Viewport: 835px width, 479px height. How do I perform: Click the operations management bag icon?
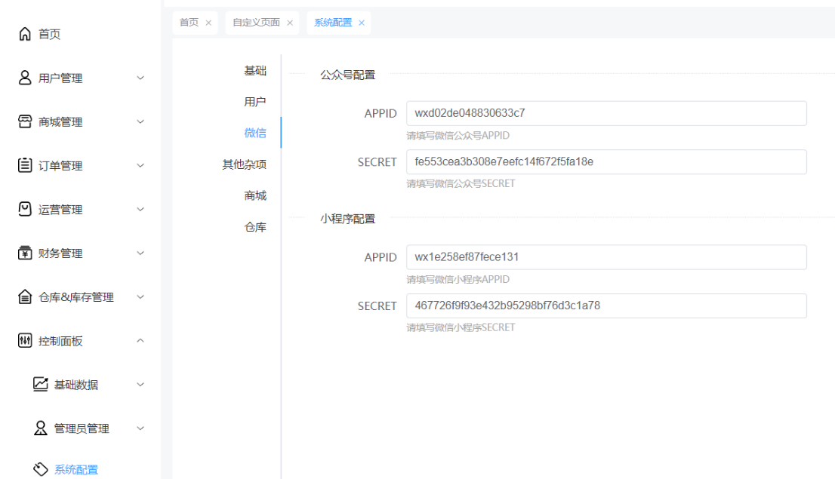[x=25, y=209]
